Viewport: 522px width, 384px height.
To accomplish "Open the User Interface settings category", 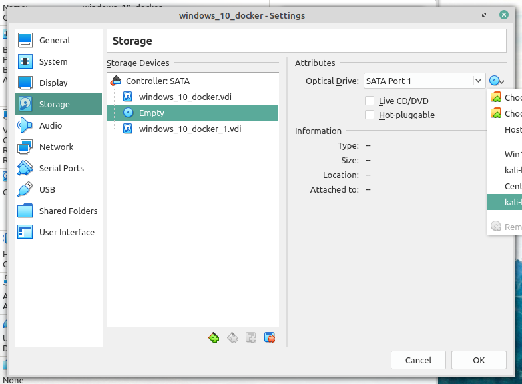I will click(59, 232).
